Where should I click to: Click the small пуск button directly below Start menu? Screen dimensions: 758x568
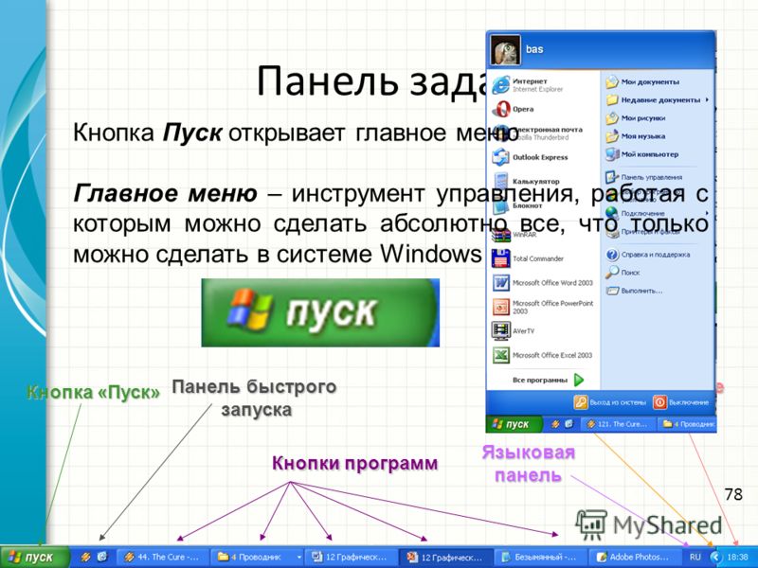[514, 424]
